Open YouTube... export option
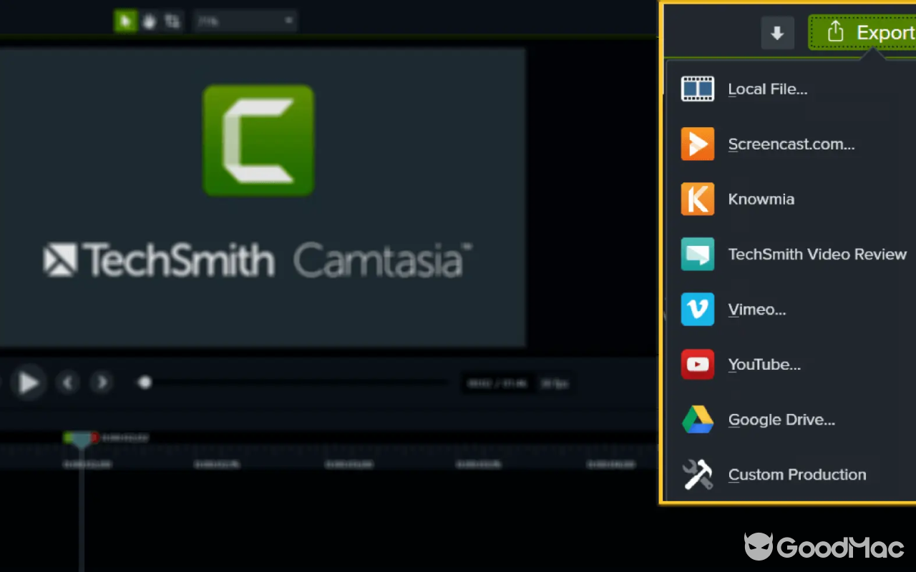The width and height of the screenshot is (916, 572). [x=764, y=364]
